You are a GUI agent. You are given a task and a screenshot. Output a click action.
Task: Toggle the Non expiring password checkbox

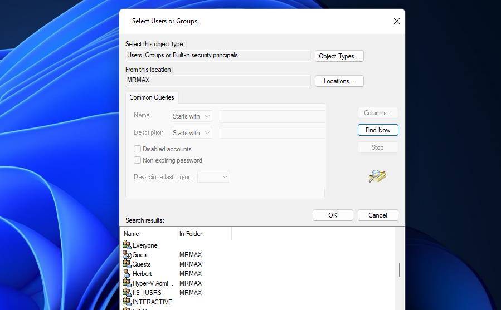138,160
